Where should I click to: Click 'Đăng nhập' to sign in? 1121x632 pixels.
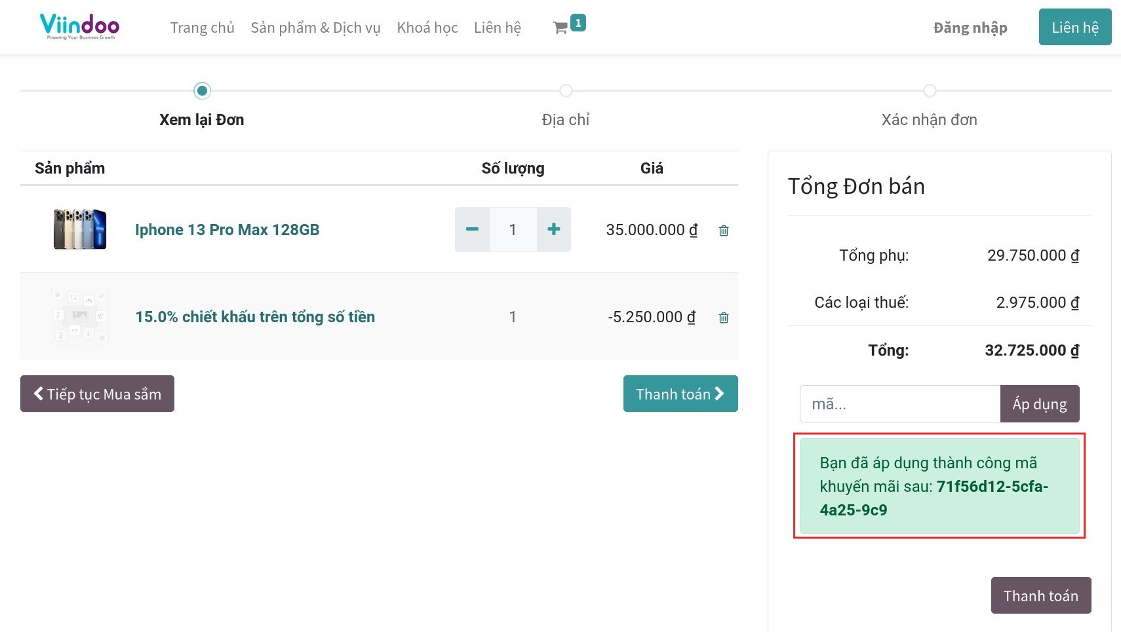[x=970, y=28]
